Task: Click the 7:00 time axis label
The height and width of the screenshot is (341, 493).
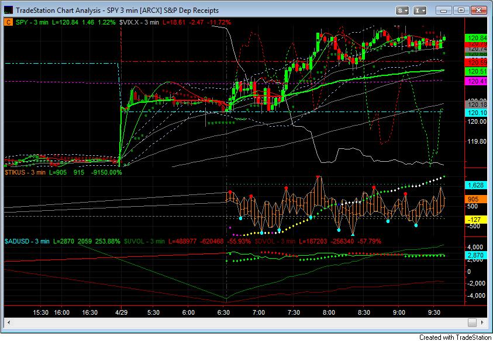Action: coord(258,313)
